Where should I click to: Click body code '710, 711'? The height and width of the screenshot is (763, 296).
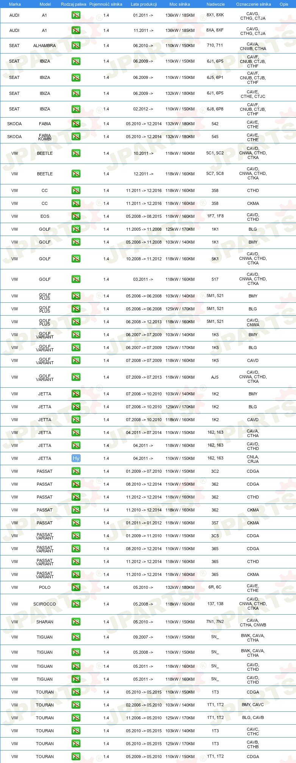point(215,45)
